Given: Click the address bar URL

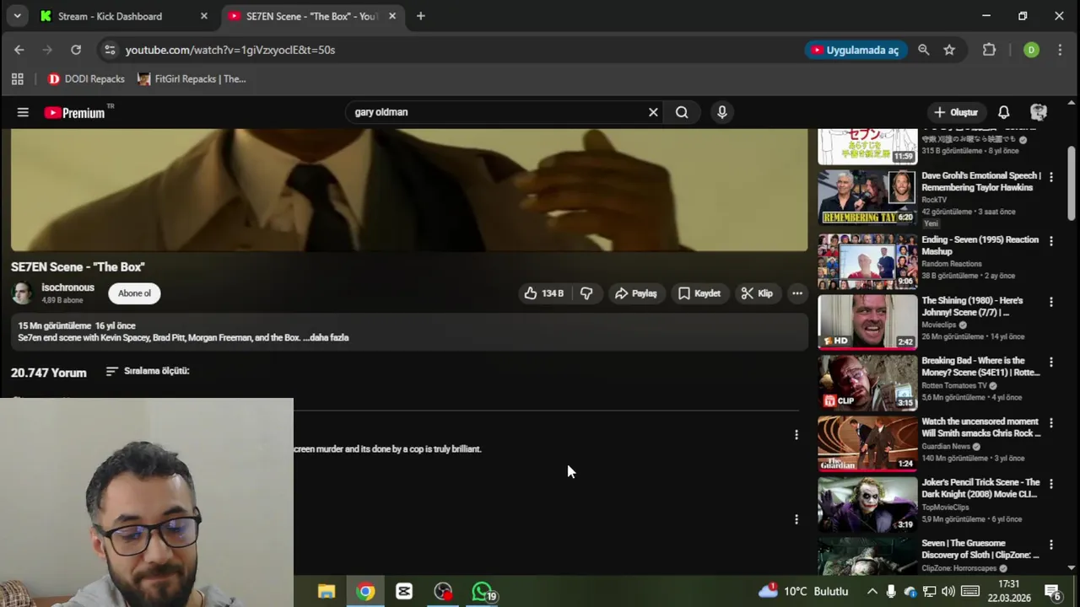Looking at the screenshot, I should 230,50.
